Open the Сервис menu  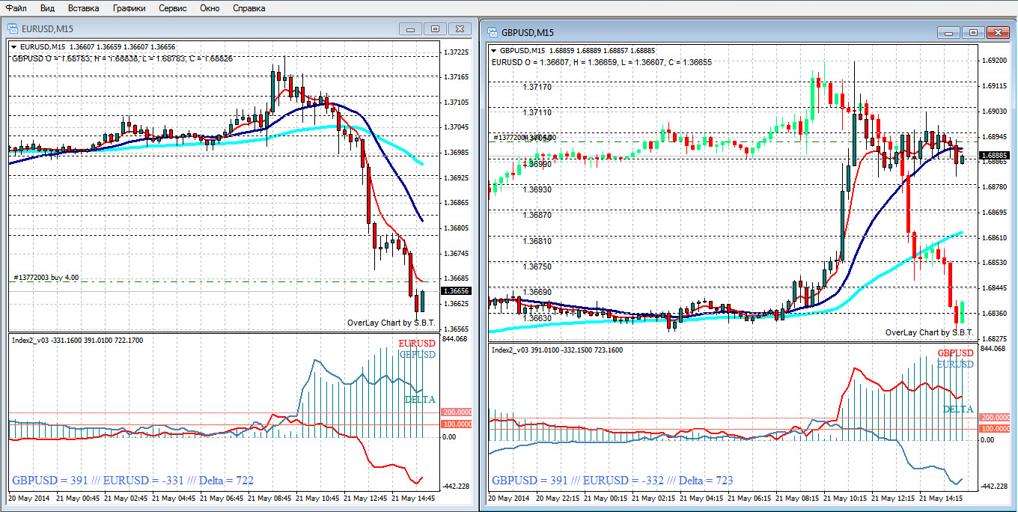click(173, 8)
